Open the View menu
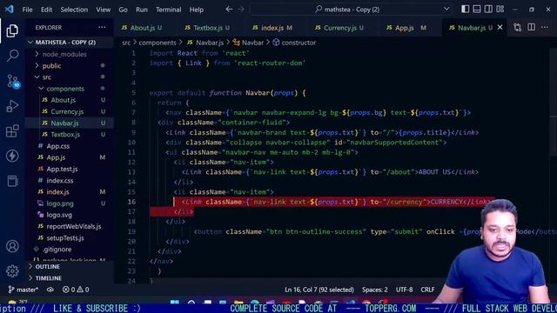557x313 pixels. [103, 10]
